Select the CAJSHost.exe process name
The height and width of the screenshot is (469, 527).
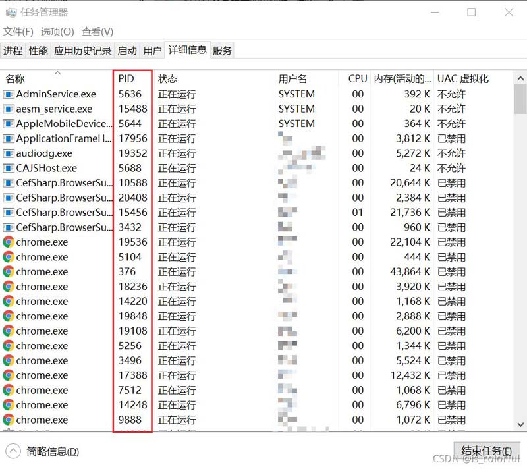point(46,168)
